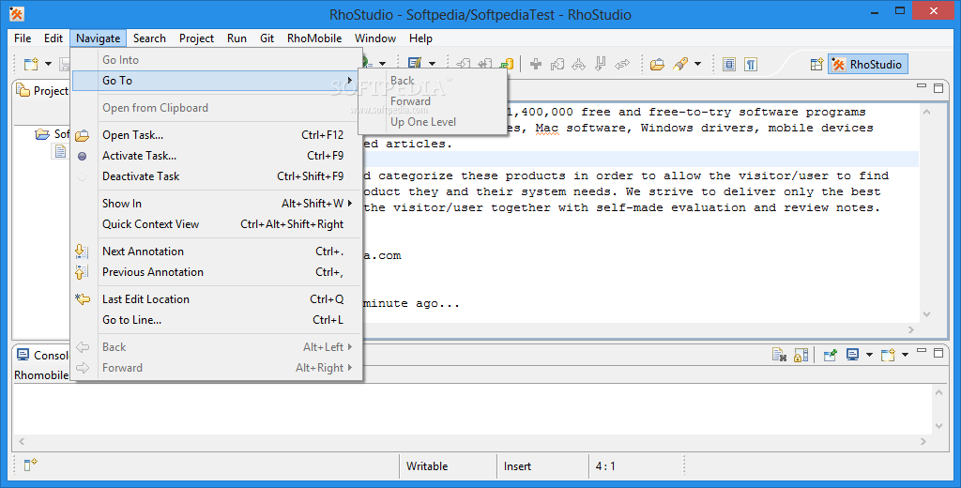Minimize the editor area
The image size is (961, 488).
922,86
